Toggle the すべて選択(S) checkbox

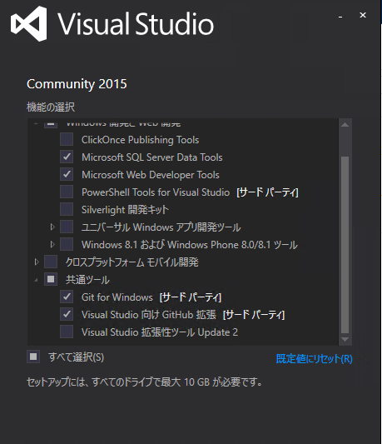(33, 357)
